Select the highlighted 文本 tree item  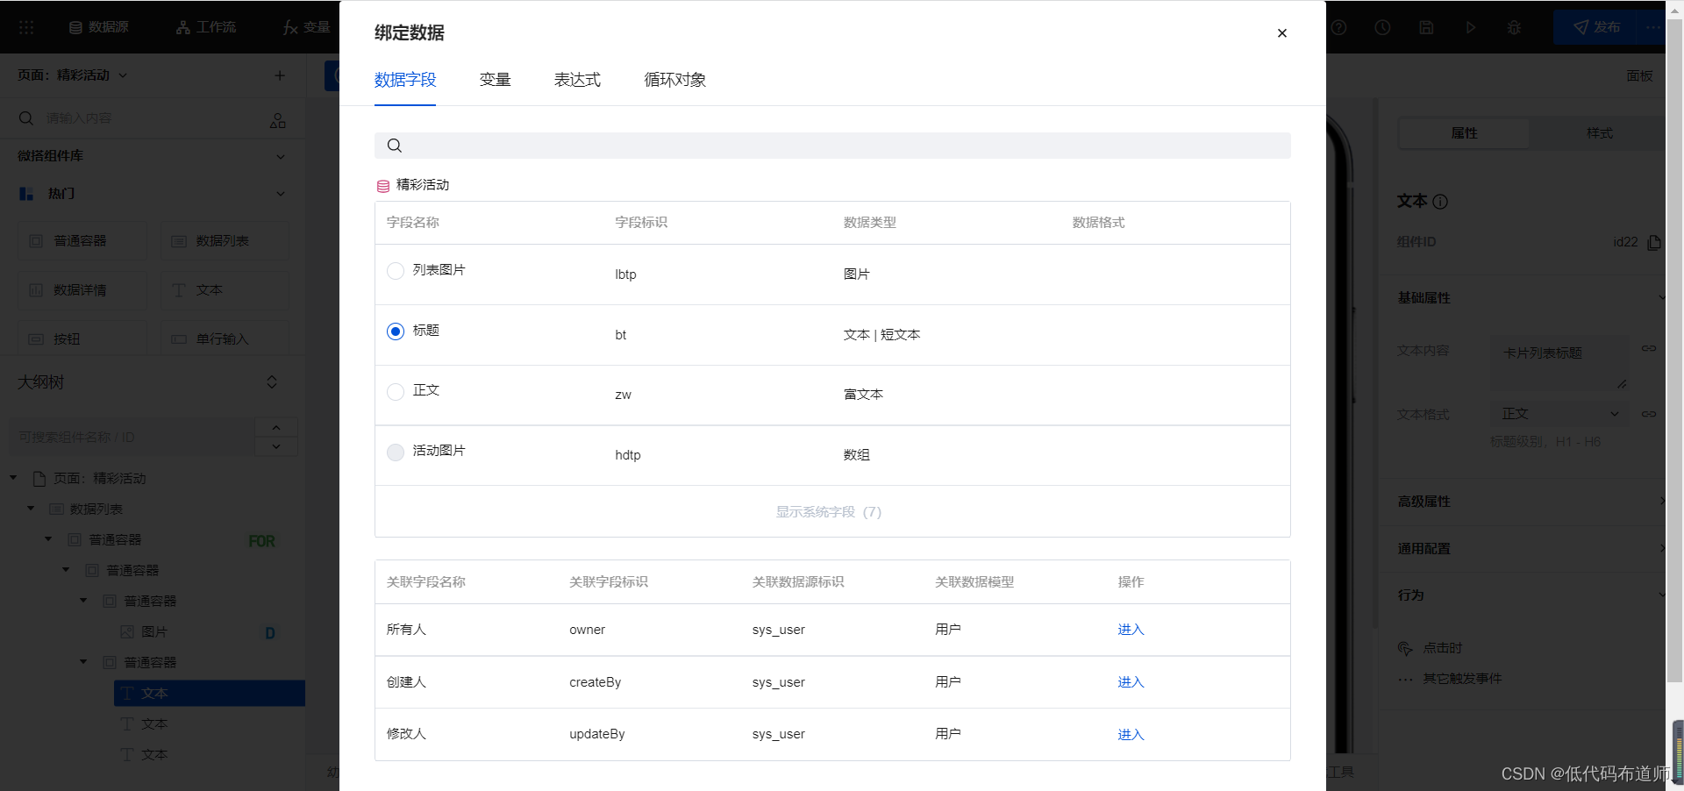point(210,693)
